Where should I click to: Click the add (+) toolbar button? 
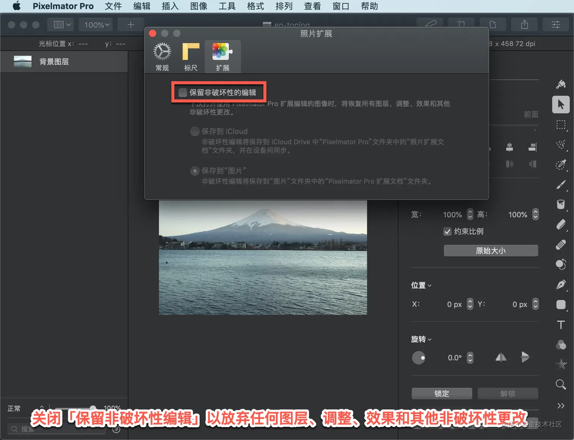point(131,25)
